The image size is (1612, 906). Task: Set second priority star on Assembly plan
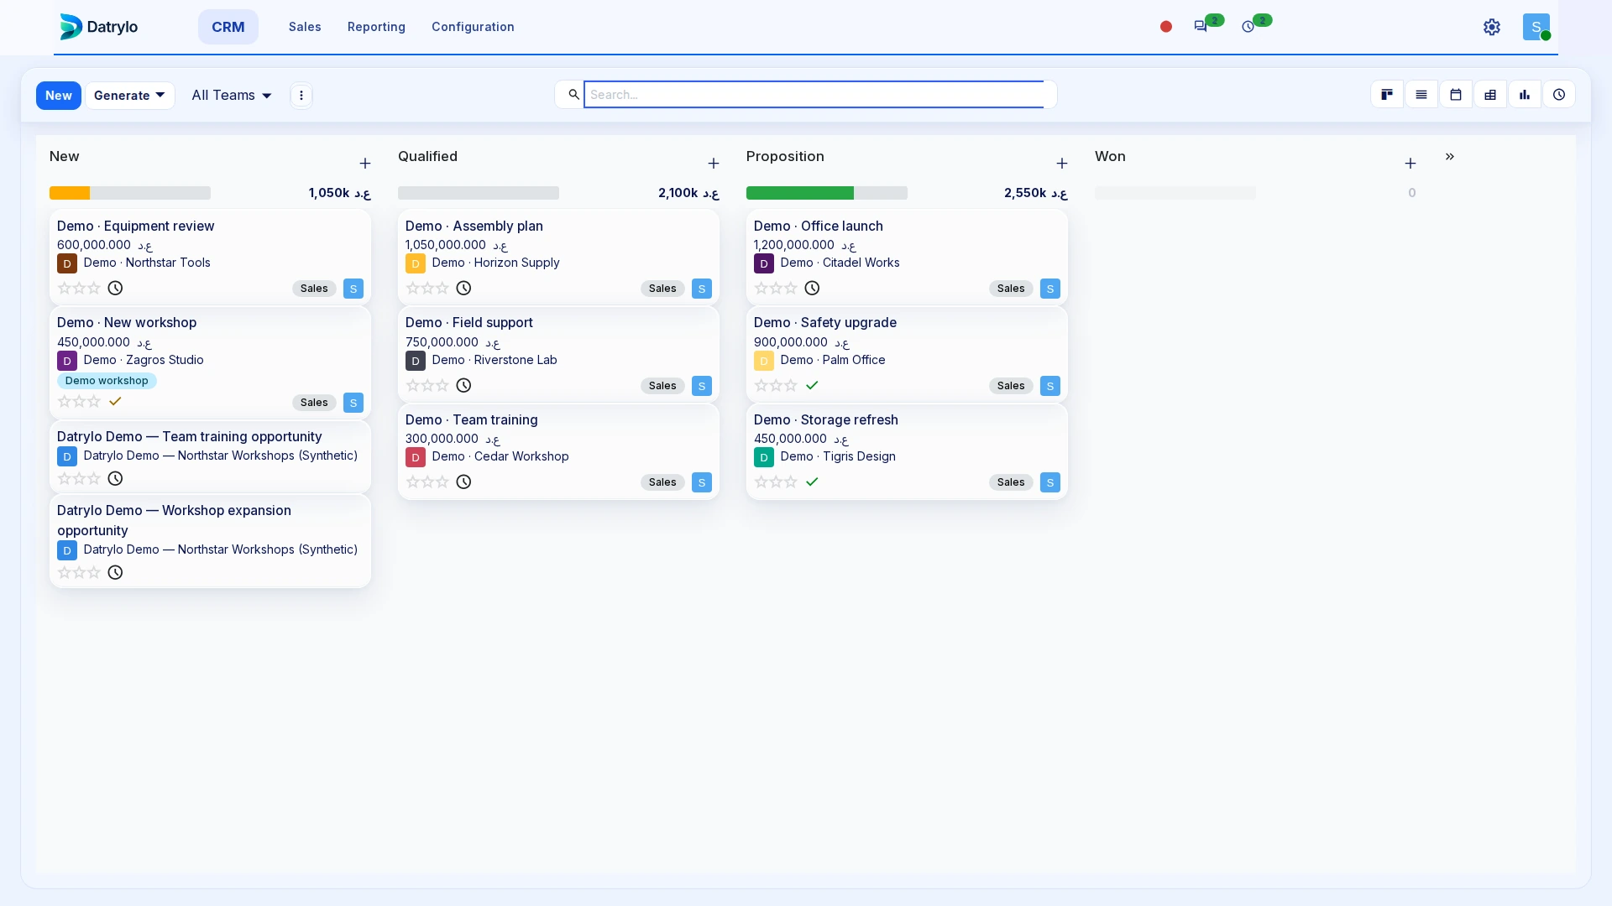(427, 289)
